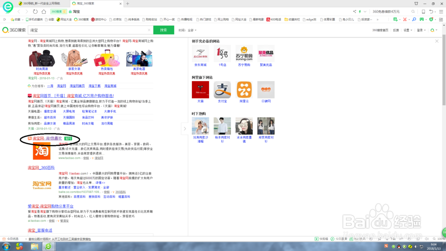The image size is (446, 251).
Task: Click the orange 淘 logo thumbnail
Action: click(x=41, y=151)
